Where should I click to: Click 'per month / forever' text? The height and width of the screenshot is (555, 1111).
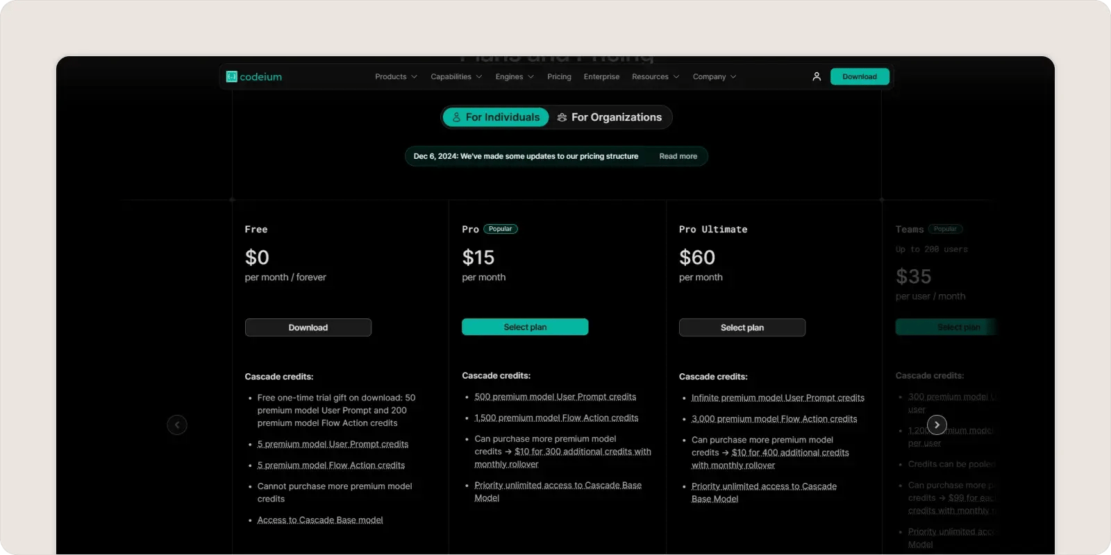point(285,277)
